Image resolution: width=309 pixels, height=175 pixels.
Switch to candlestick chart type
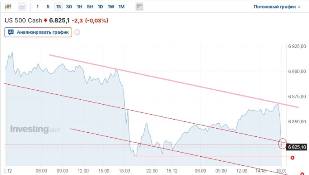9,7
